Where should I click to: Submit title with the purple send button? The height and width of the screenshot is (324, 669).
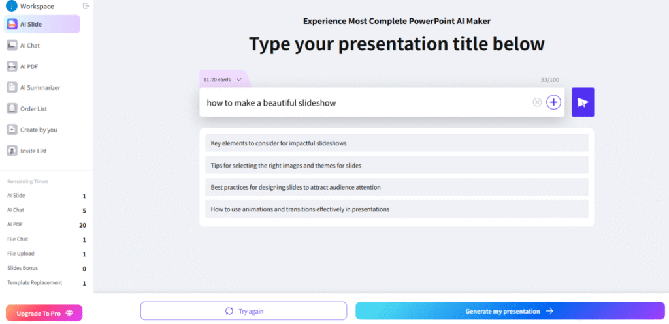pyautogui.click(x=583, y=102)
